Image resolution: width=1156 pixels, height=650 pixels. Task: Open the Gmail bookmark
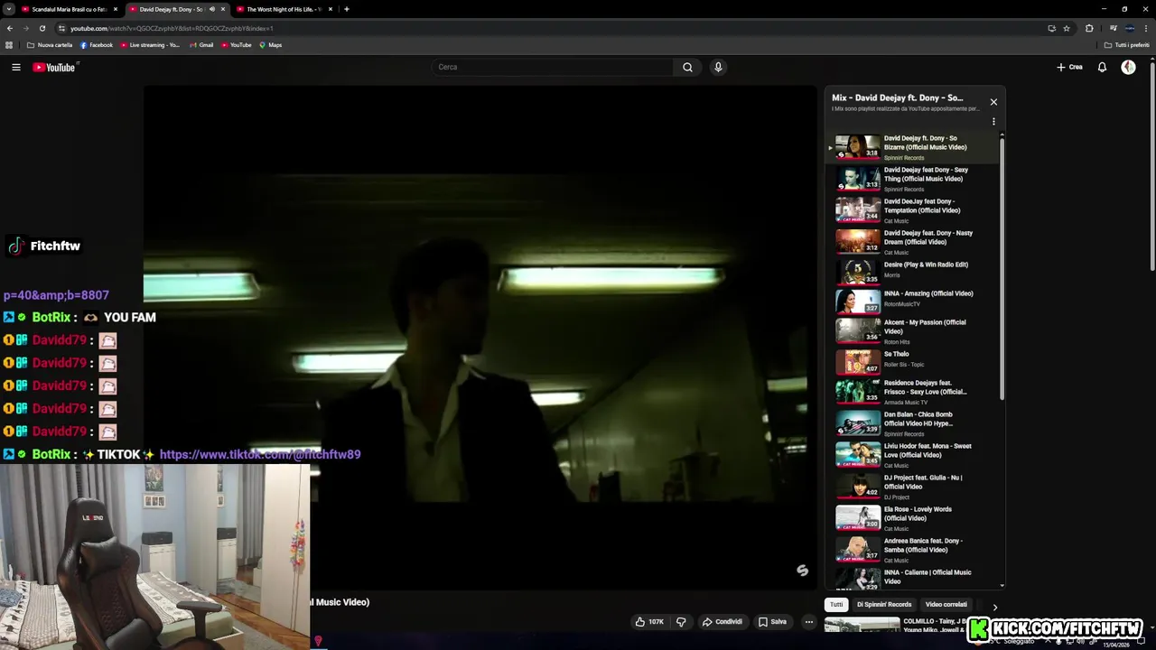[201, 45]
